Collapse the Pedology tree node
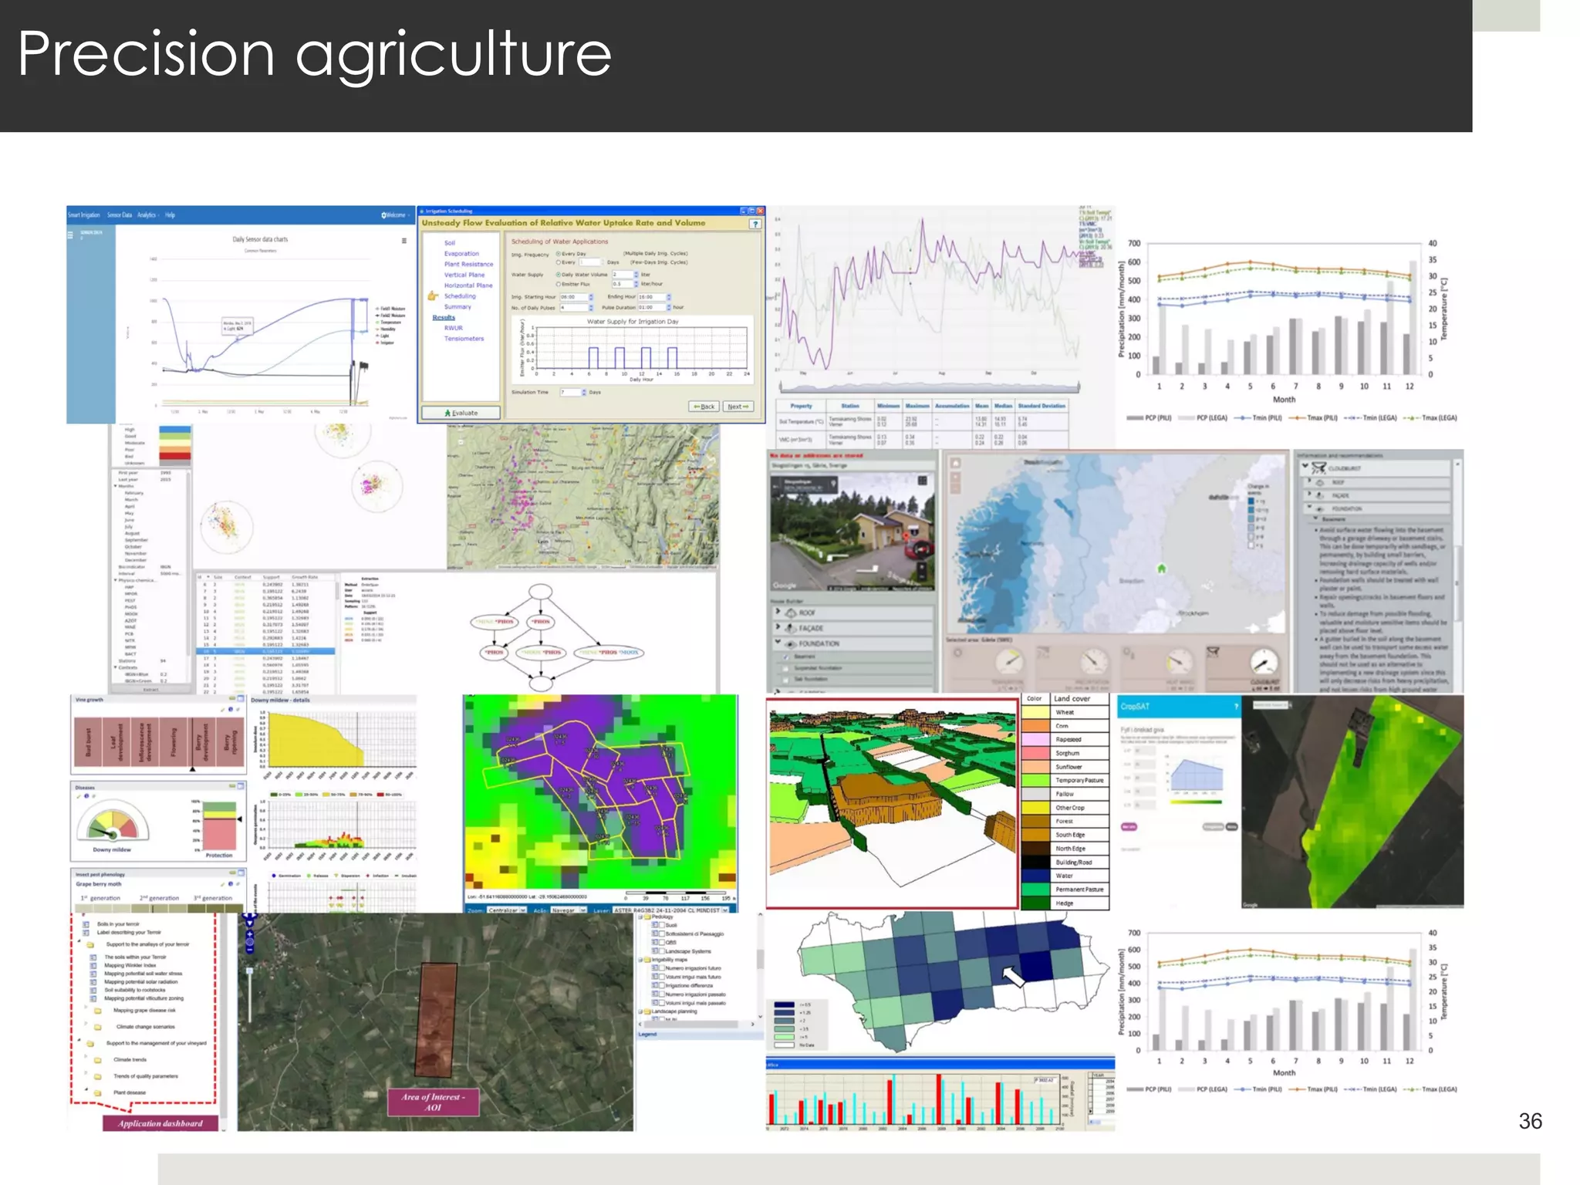Screen dimensions: 1580x1185 click(x=640, y=917)
